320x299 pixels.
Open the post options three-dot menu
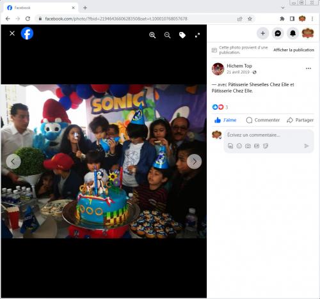[x=308, y=68]
